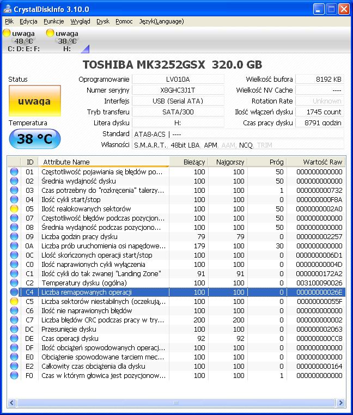The image size is (353, 415).
Task: Select row Ilość realokowanych sektorów
Action: tap(176, 209)
